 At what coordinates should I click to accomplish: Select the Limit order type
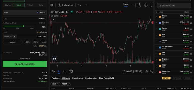coord(19,5)
